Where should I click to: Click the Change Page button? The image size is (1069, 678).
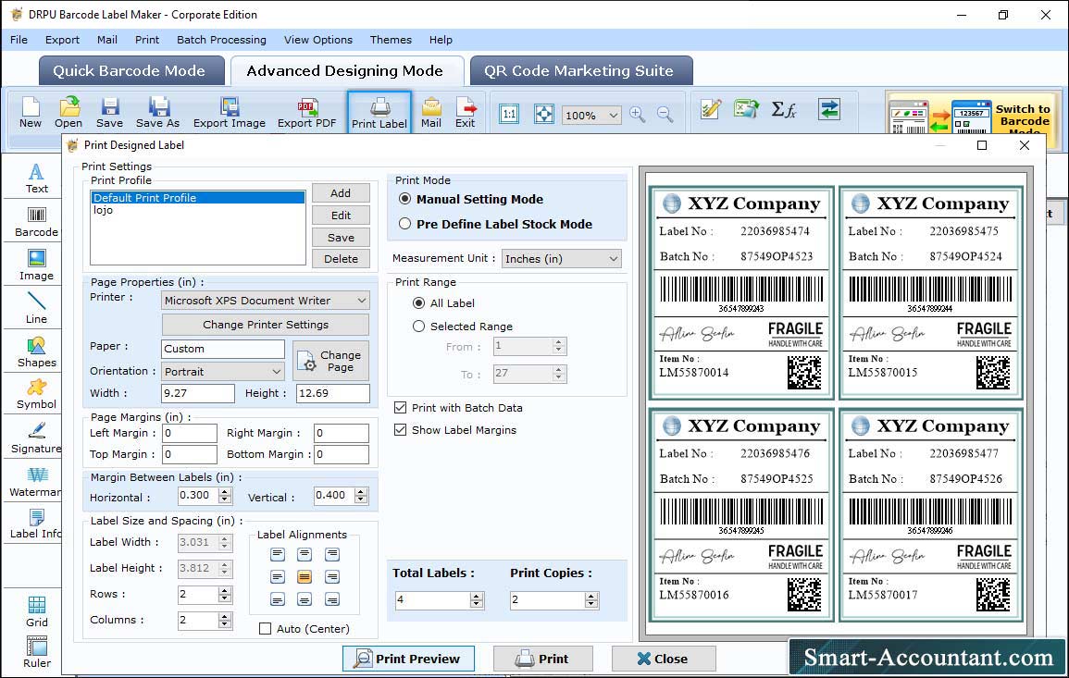pyautogui.click(x=331, y=361)
